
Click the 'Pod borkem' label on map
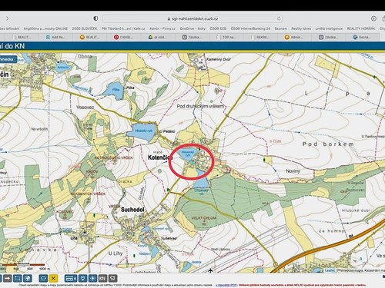(328, 144)
